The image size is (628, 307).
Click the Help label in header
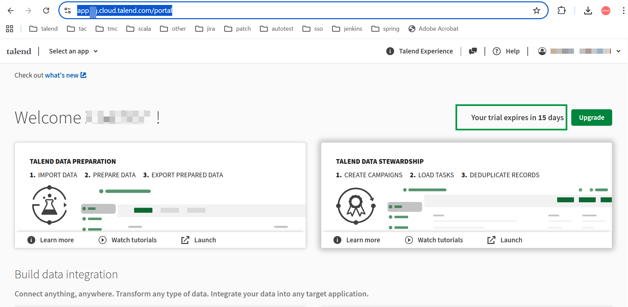click(513, 51)
